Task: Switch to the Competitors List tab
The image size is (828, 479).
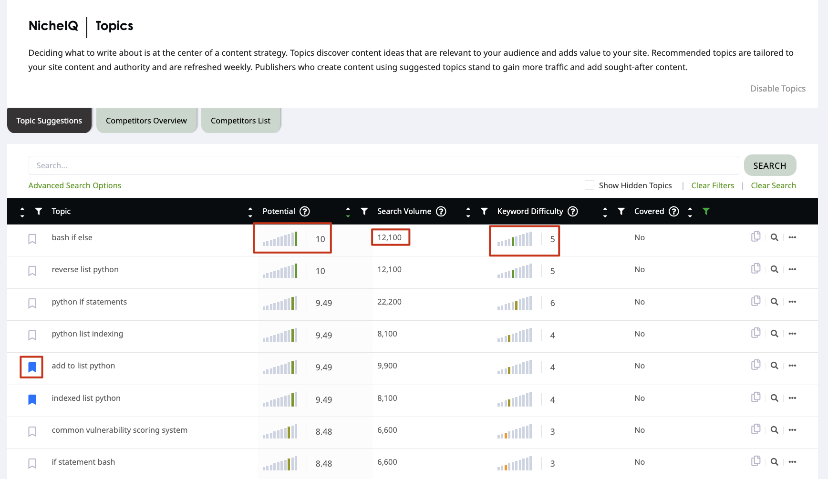Action: click(240, 121)
